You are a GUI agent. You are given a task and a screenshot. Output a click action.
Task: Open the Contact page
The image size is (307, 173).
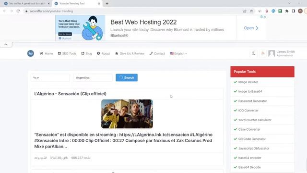pos(157,53)
